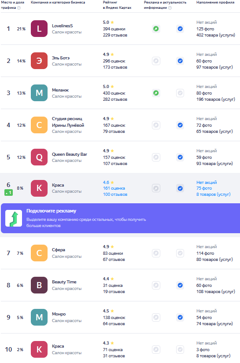The height and width of the screenshot is (363, 240).
Task: Open the 100 отзывов link for Краса
Action: pyautogui.click(x=115, y=194)
